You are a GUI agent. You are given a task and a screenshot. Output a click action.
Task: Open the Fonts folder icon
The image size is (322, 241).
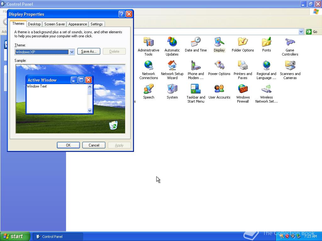click(x=266, y=42)
